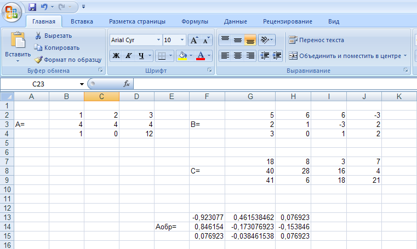Expand the Name Box dropdown arrow
417x249 pixels.
82,84
